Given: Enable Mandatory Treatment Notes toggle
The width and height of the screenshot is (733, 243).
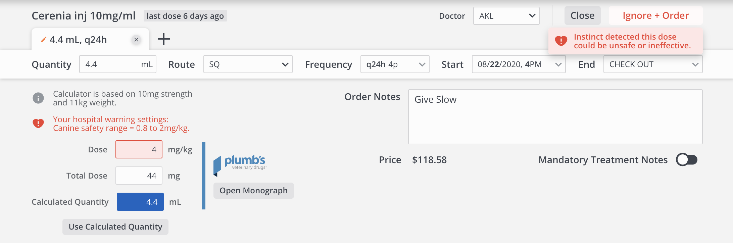Looking at the screenshot, I should click(x=687, y=160).
